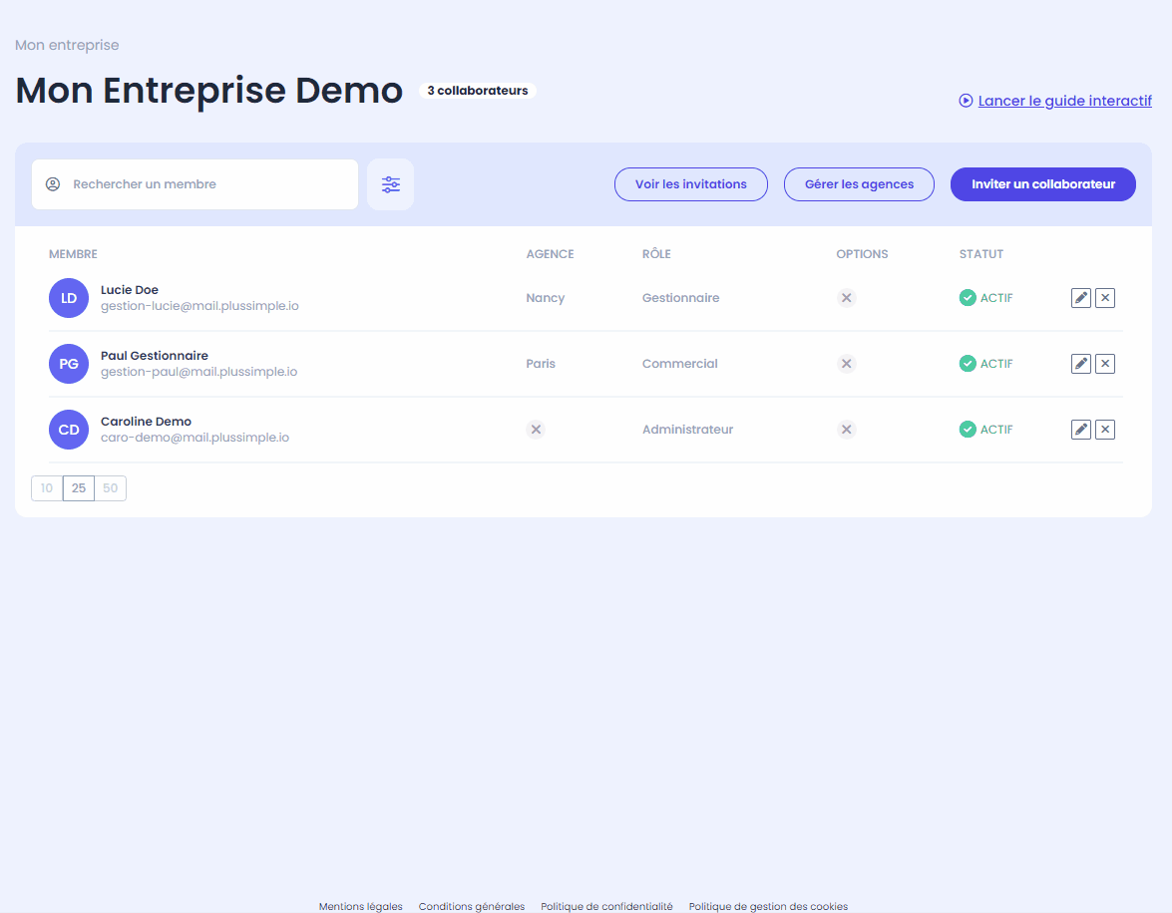
Task: Click the 3 collaborateurs badge
Action: coord(478,91)
